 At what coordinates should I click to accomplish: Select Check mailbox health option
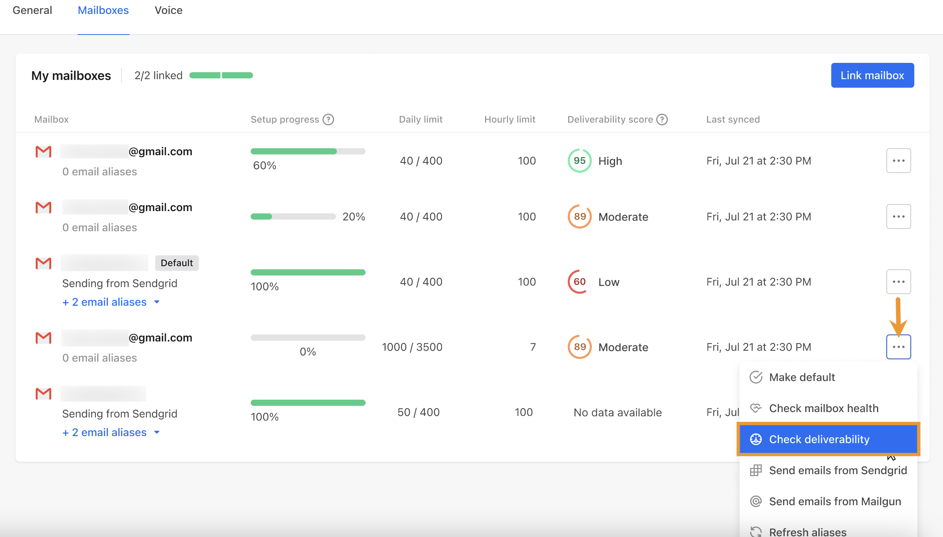(x=824, y=408)
